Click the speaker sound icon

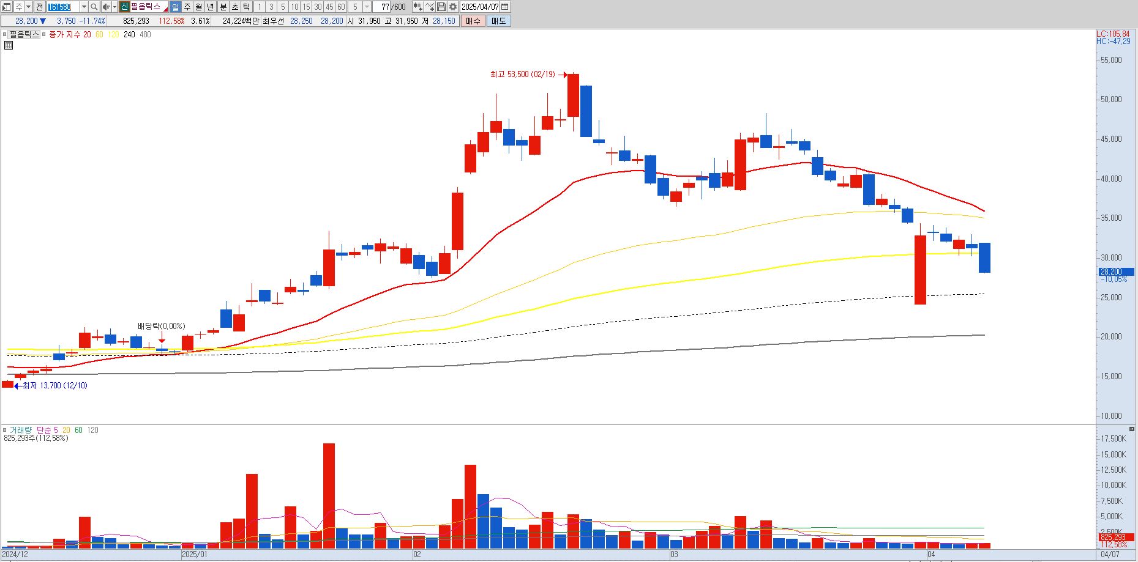(106, 7)
